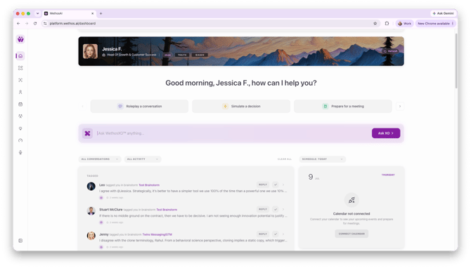The height and width of the screenshot is (268, 471).
Task: Open the single person icon in the sidebar
Action: (x=20, y=92)
